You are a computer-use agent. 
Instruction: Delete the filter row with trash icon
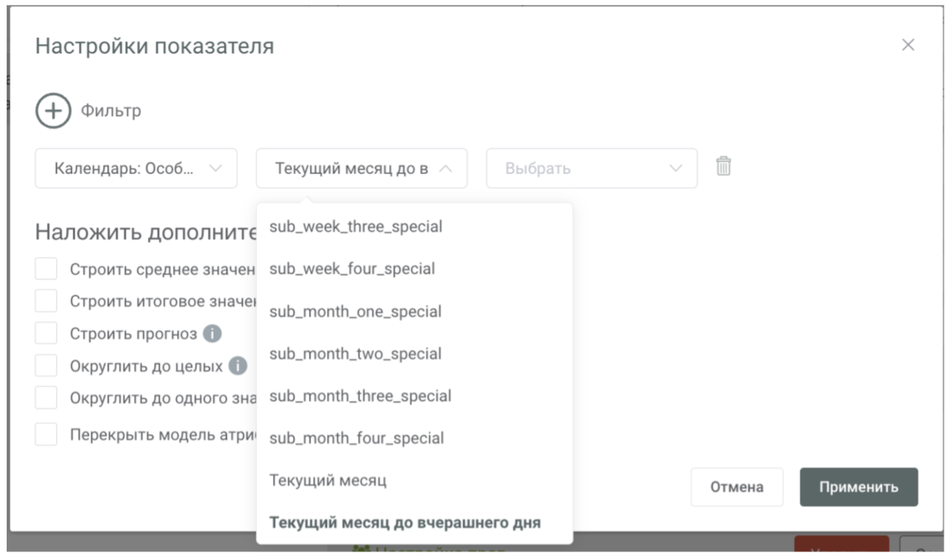click(x=723, y=166)
